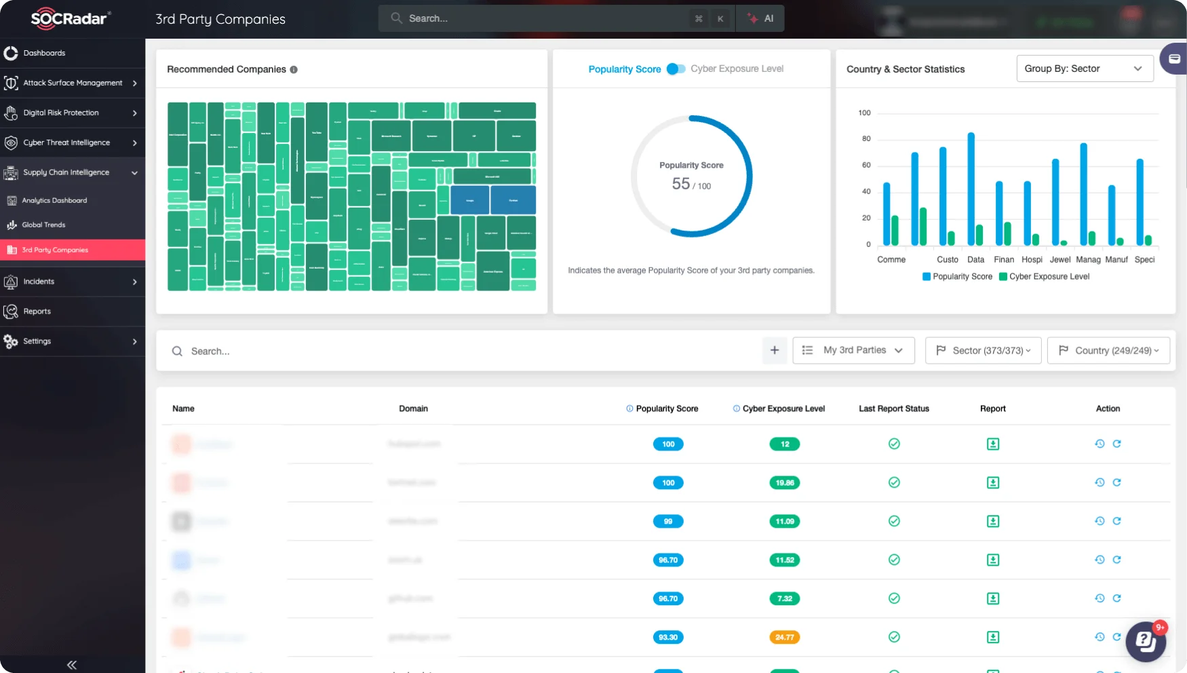Open the help chat widget icon
Image resolution: width=1187 pixels, height=673 pixels.
tap(1146, 641)
